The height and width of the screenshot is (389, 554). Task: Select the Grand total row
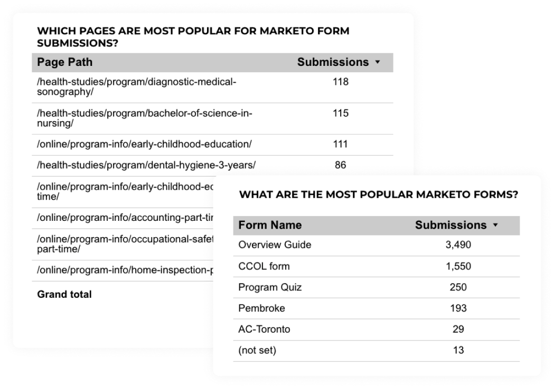(x=123, y=294)
